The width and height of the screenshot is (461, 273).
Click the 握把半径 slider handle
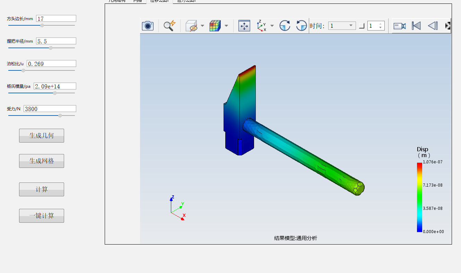point(51,48)
